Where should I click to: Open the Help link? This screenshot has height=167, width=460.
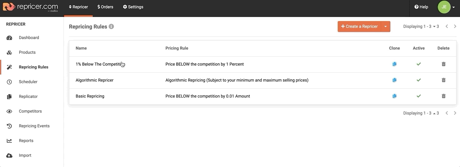click(x=421, y=7)
